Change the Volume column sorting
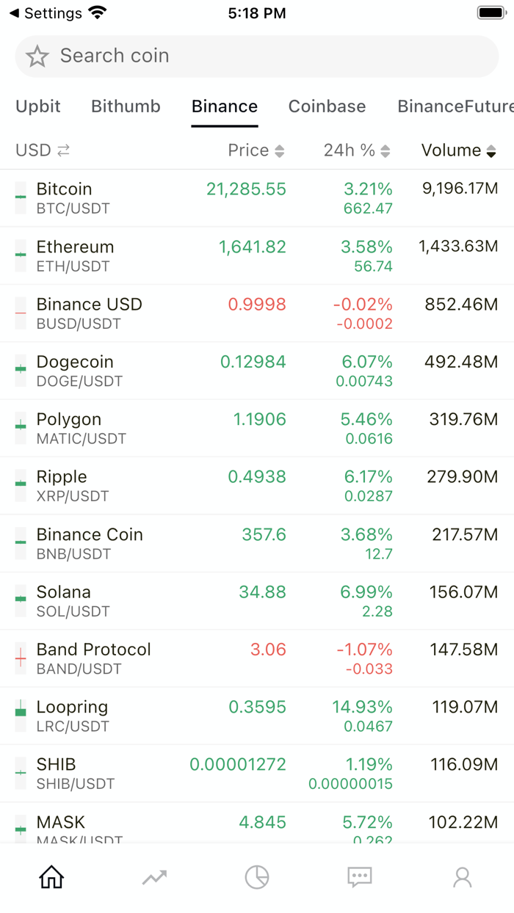This screenshot has width=514, height=913. coord(459,150)
